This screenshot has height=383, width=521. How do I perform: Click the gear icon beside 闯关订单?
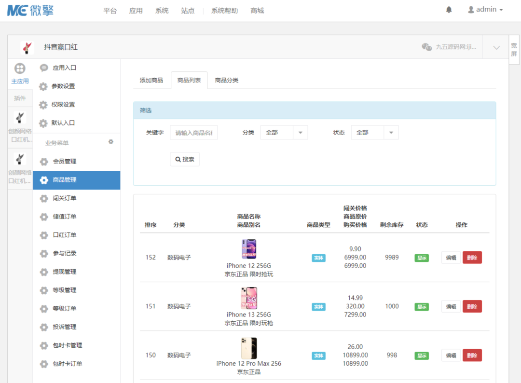(44, 198)
